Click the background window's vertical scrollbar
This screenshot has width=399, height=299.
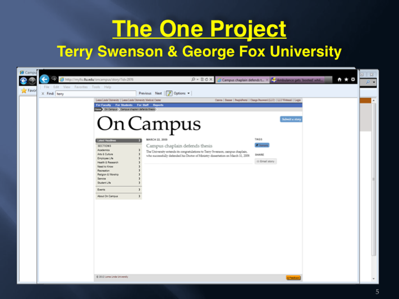[374, 178]
